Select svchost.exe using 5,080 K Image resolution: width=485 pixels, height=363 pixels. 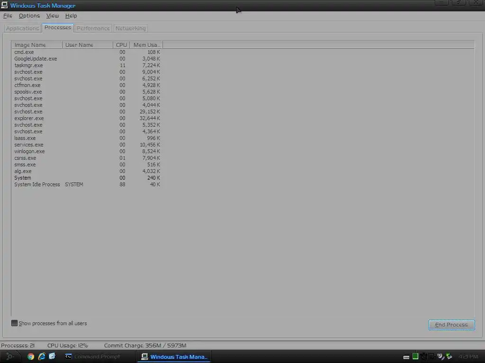coord(87,98)
